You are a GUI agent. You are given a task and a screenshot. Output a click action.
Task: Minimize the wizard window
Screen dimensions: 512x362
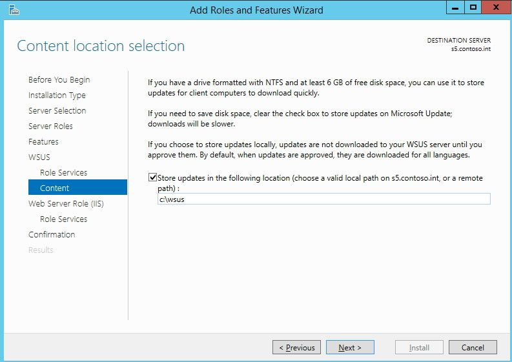(x=455, y=7)
